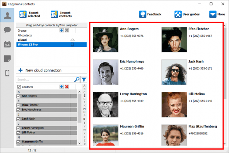The image size is (229, 153).
Task: Open Ann Rogers photo card
Action: (106, 39)
